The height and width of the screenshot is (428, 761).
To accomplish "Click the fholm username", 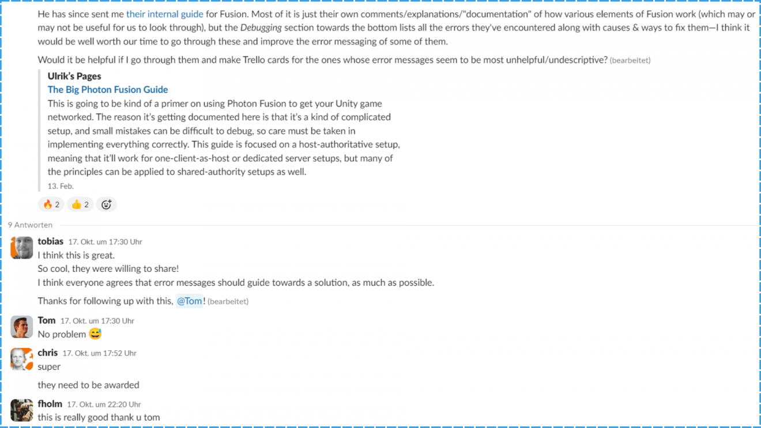I will coord(50,404).
